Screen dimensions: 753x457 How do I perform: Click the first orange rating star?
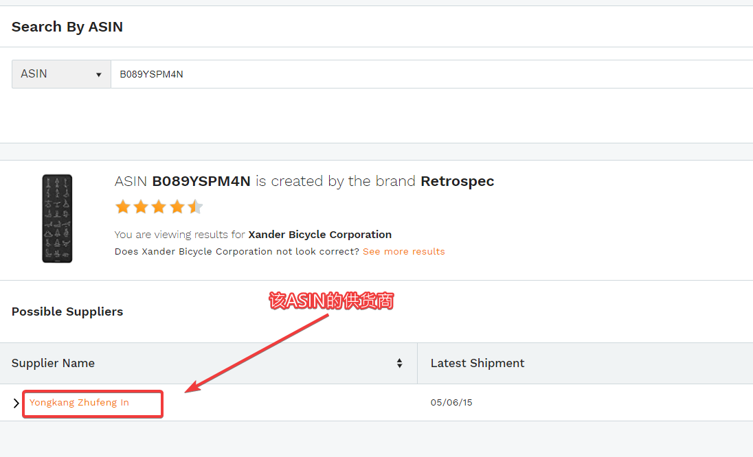click(x=123, y=207)
